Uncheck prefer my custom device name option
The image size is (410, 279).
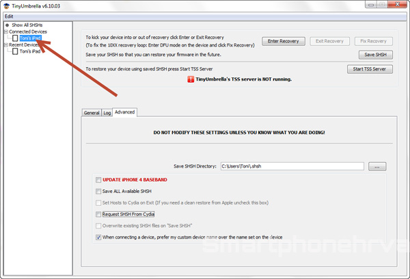click(99, 237)
